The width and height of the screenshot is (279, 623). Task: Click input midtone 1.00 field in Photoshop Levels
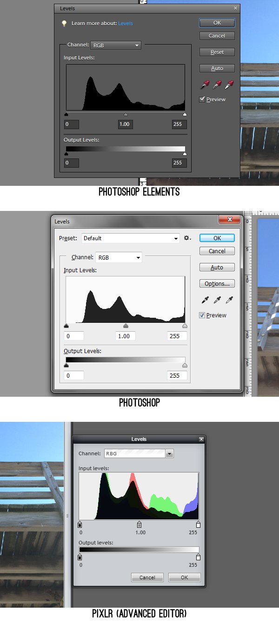126,336
